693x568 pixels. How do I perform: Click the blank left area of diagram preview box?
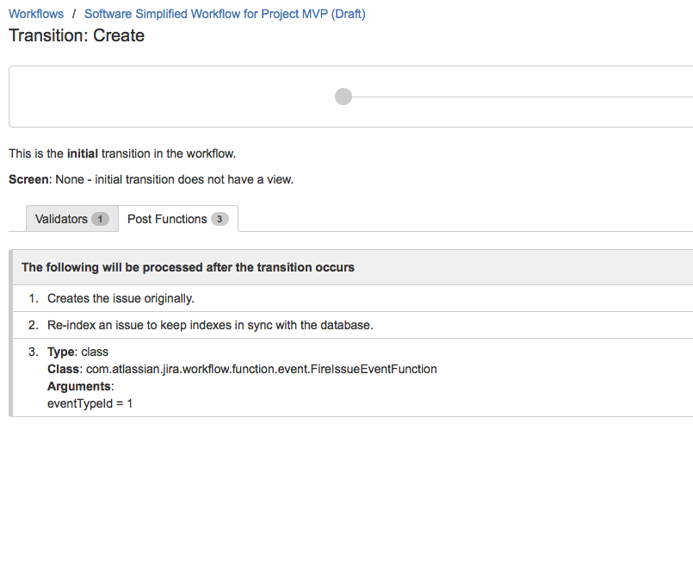tap(129, 97)
